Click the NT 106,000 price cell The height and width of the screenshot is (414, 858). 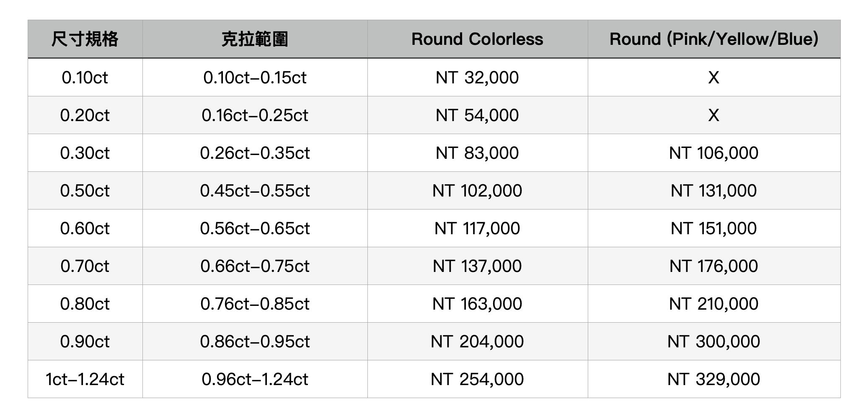713,153
